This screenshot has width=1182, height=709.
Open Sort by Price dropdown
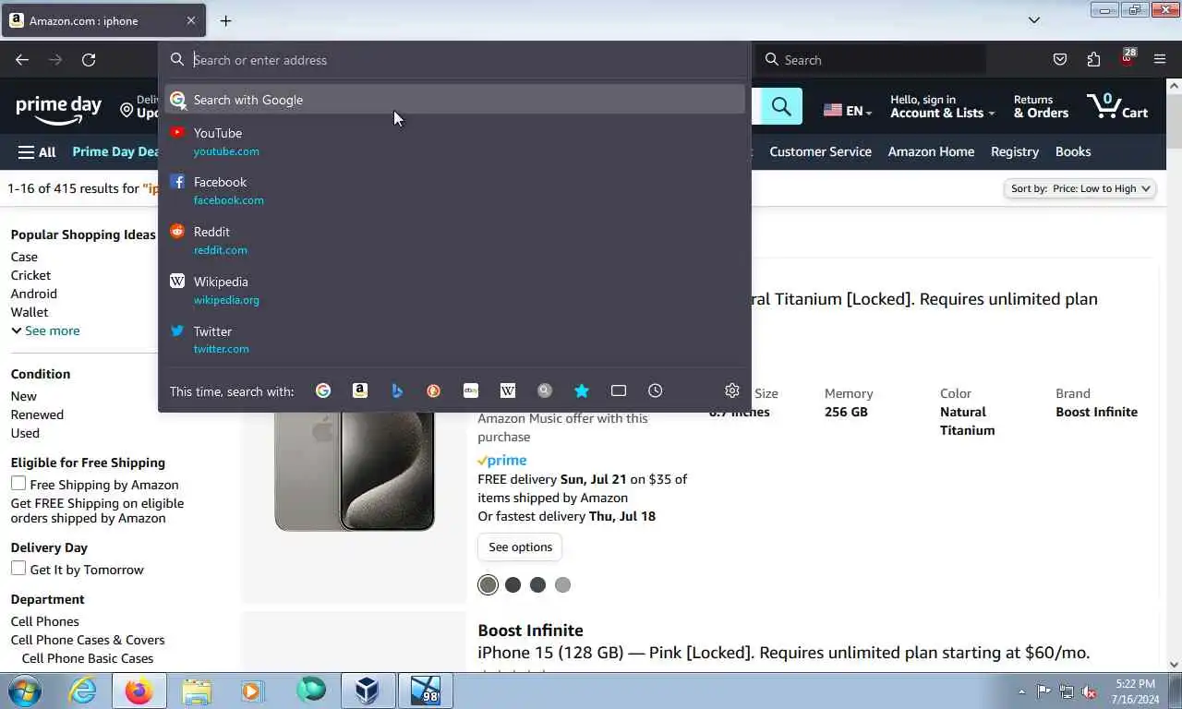pyautogui.click(x=1079, y=188)
